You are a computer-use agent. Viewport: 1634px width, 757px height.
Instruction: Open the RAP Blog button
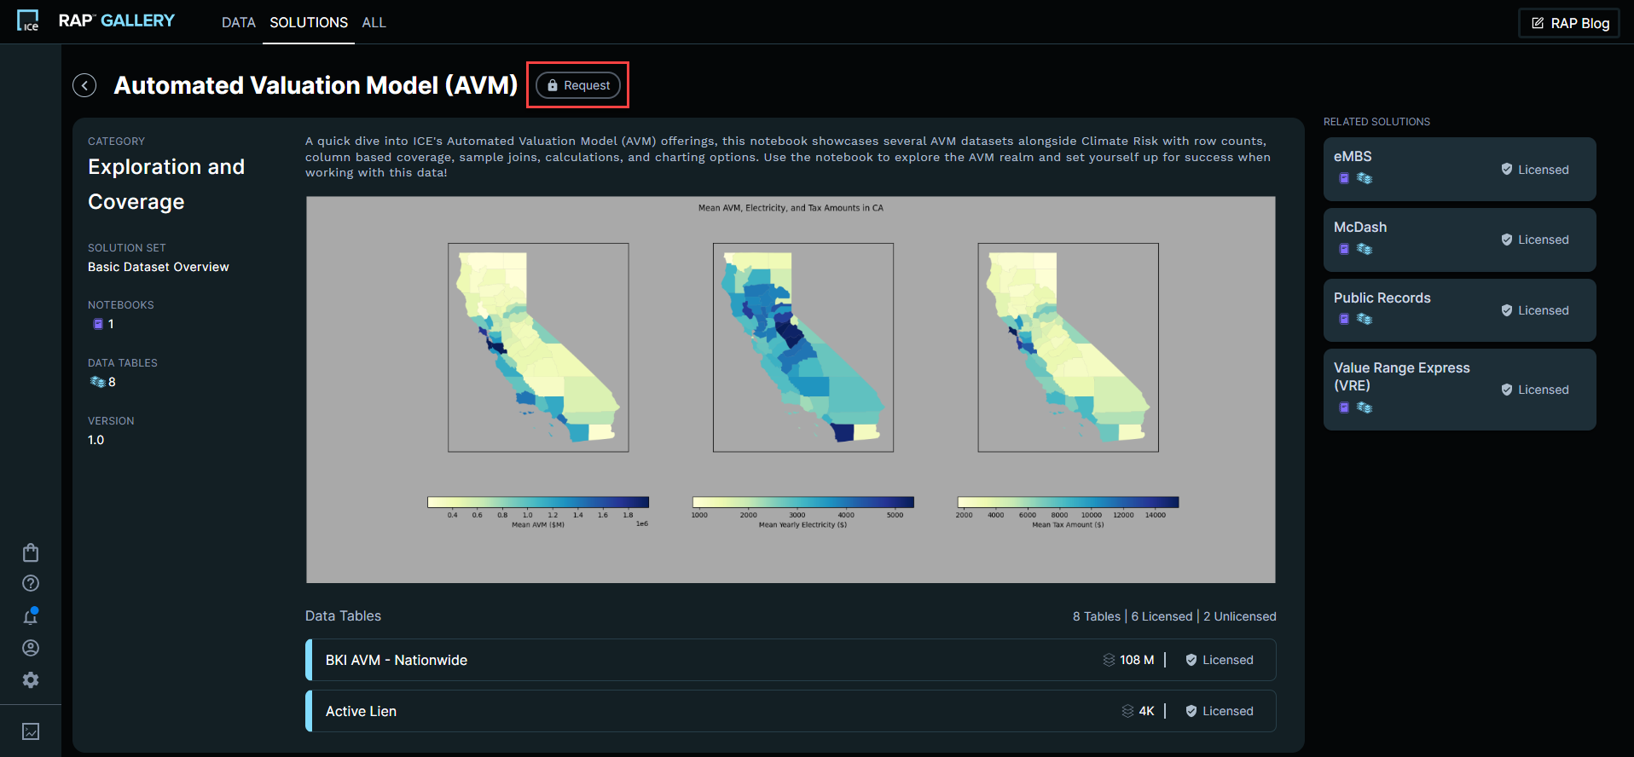click(x=1569, y=23)
